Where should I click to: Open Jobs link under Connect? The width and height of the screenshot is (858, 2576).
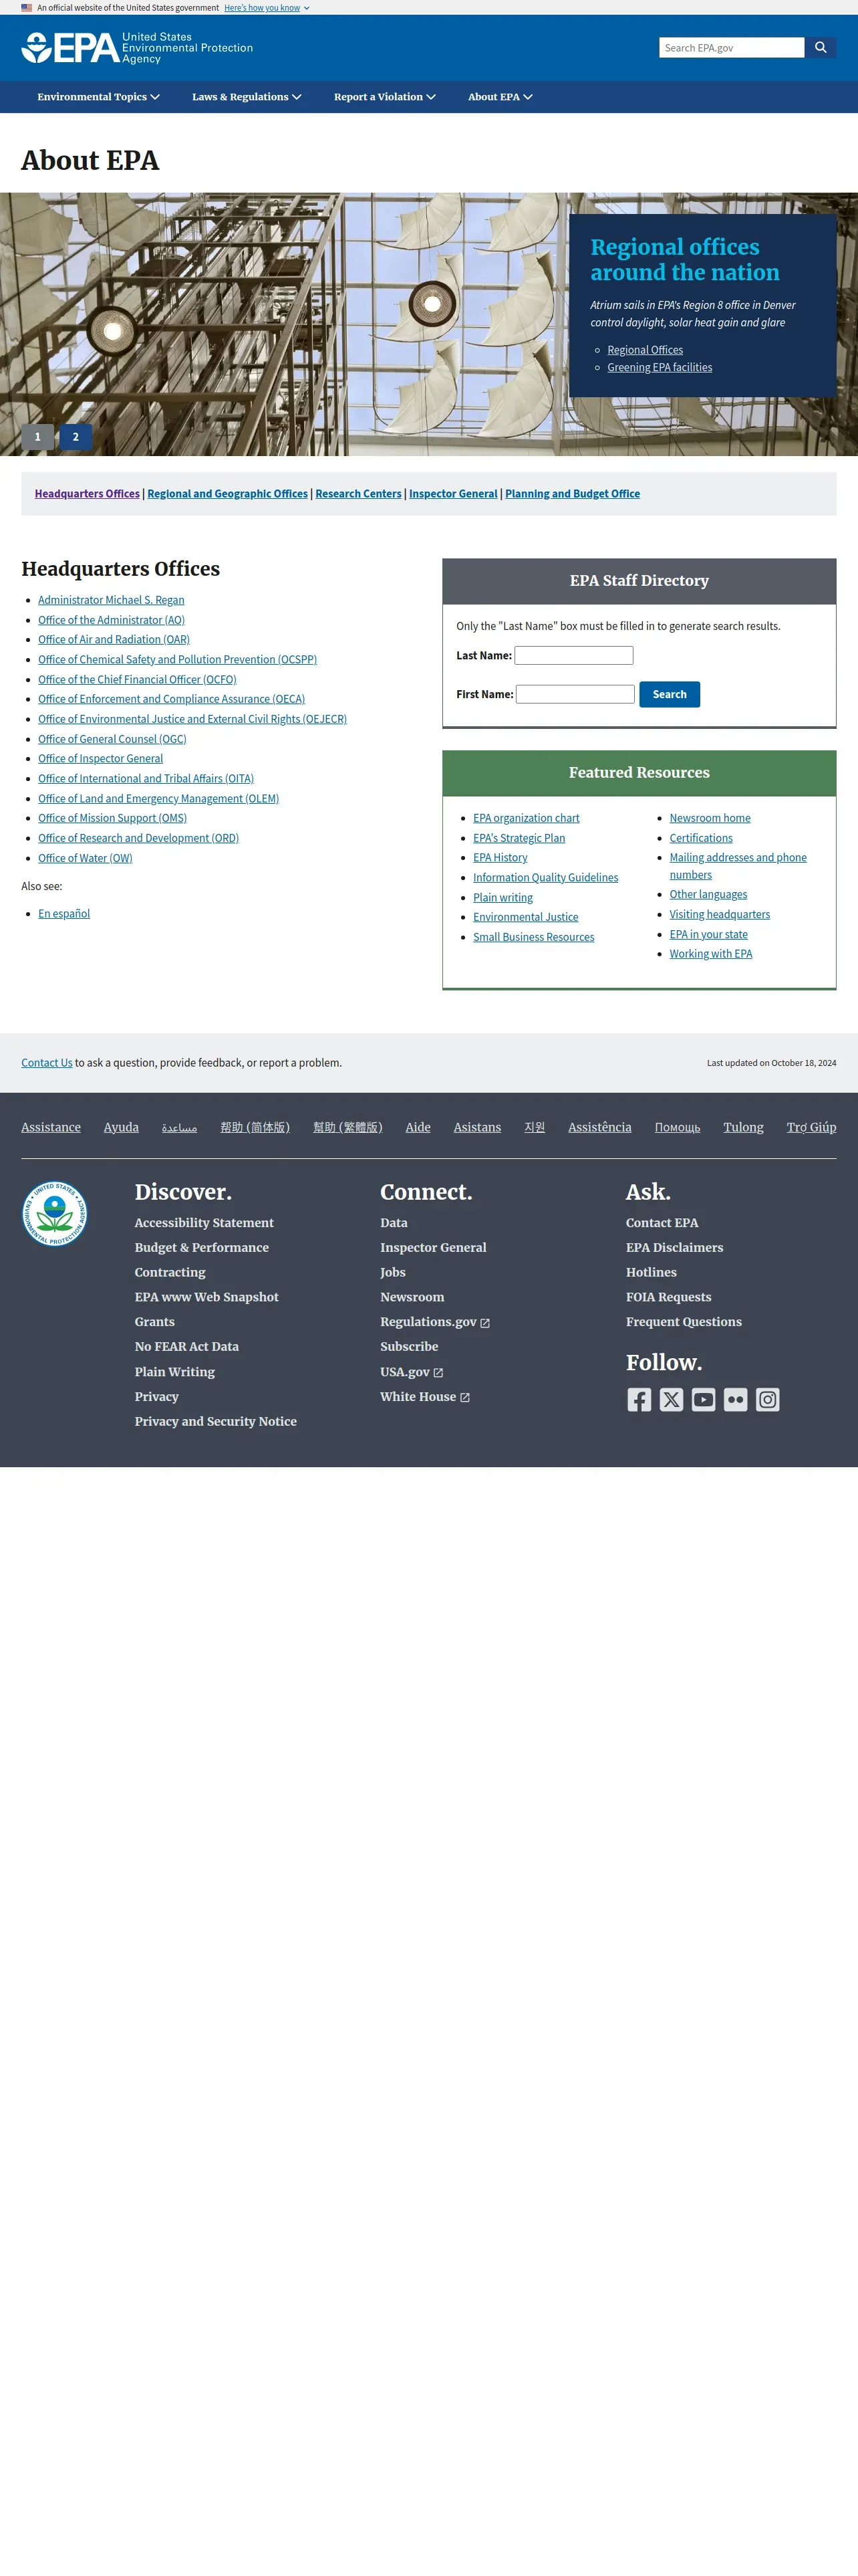pos(392,1273)
